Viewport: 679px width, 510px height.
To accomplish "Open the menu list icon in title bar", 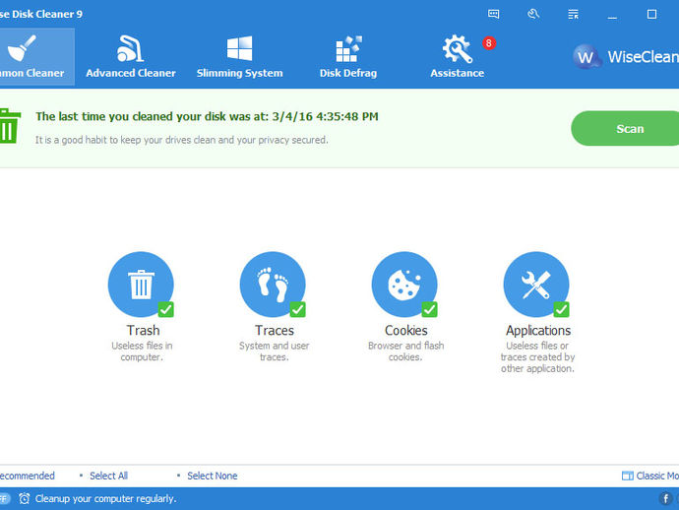I will (574, 15).
